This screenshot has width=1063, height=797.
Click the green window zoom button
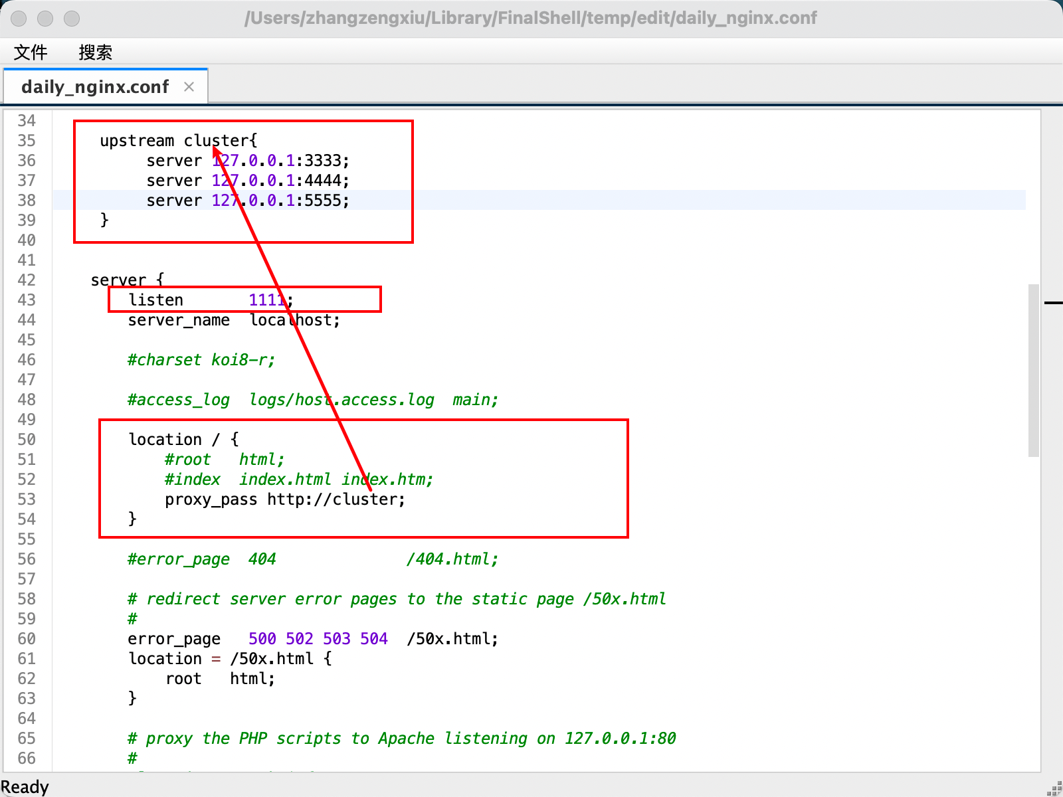(72, 19)
